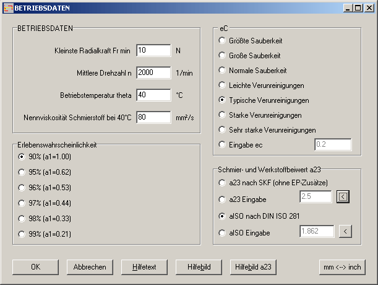The height and width of the screenshot is (285, 378).
Task: Click the Mittlere Drehzahl n input field
Action: pos(153,72)
